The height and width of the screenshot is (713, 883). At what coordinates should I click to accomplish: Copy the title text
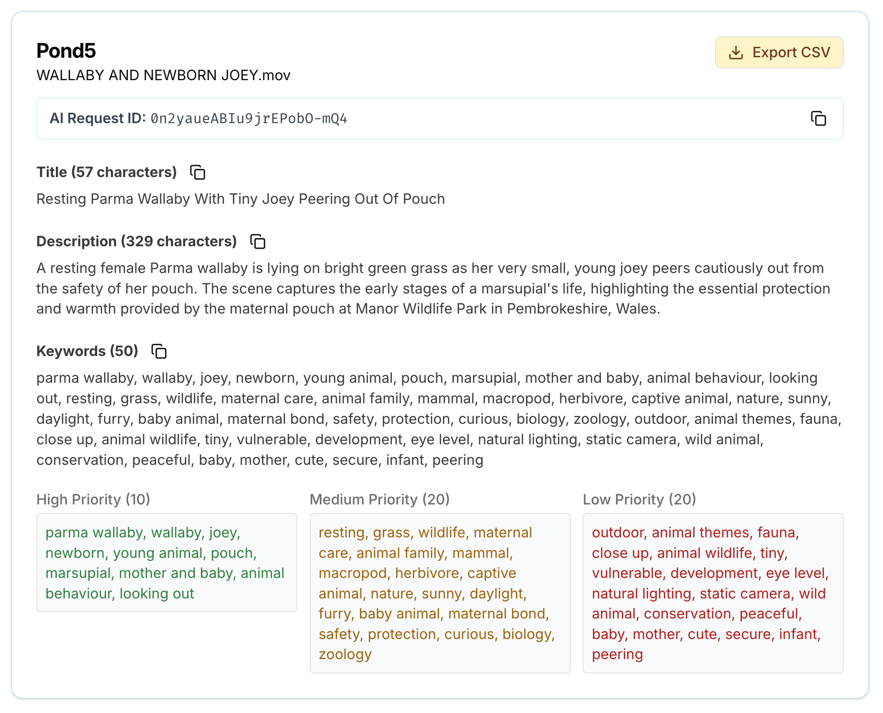click(x=198, y=172)
